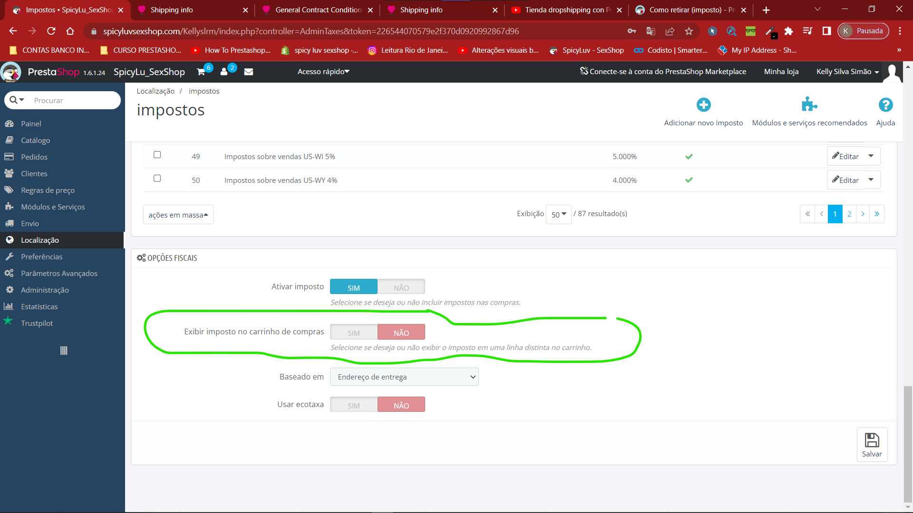913x513 pixels.
Task: Open the browser side panel icon
Action: coord(826,31)
